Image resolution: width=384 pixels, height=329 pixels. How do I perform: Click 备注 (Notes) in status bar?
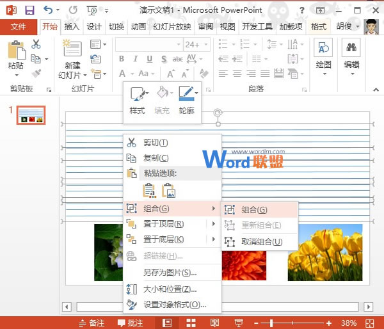click(92, 323)
